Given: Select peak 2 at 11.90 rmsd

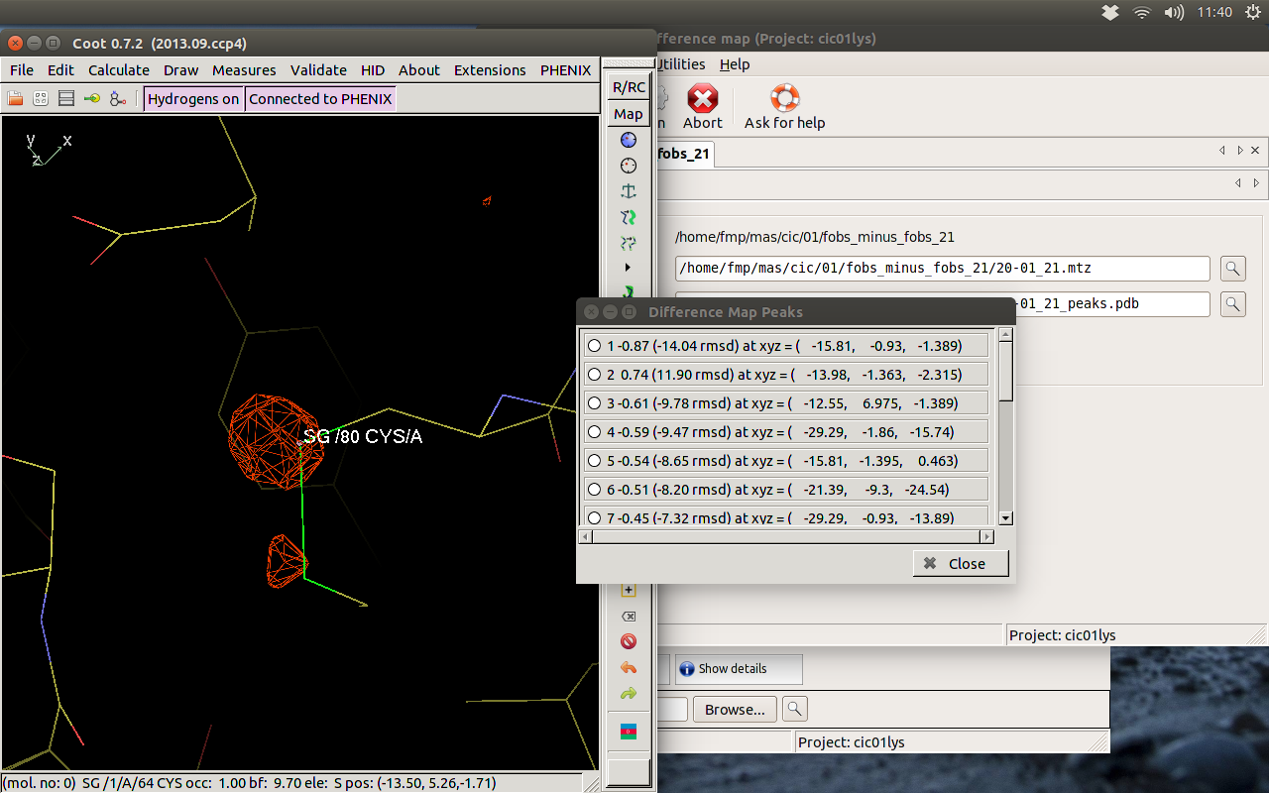Looking at the screenshot, I should (595, 375).
